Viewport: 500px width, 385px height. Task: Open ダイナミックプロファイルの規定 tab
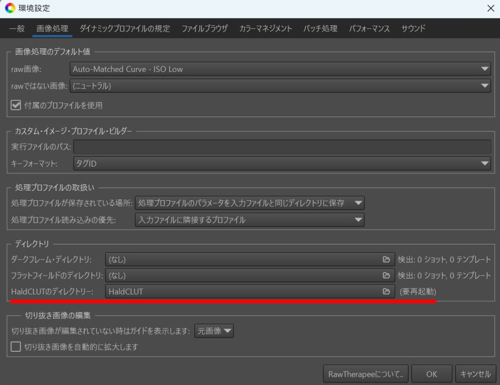tap(125, 28)
